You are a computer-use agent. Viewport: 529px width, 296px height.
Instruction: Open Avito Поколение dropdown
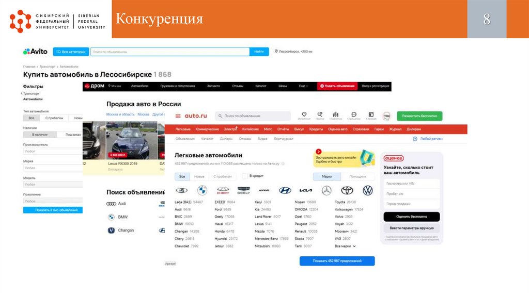[x=53, y=201]
